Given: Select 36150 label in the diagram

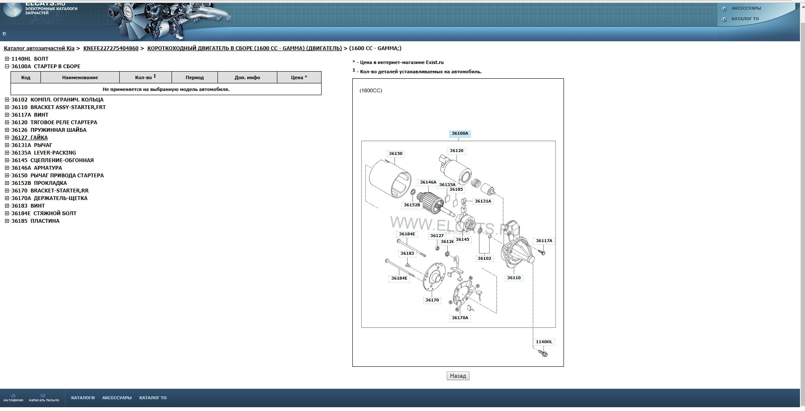Looking at the screenshot, I should click(x=395, y=154).
